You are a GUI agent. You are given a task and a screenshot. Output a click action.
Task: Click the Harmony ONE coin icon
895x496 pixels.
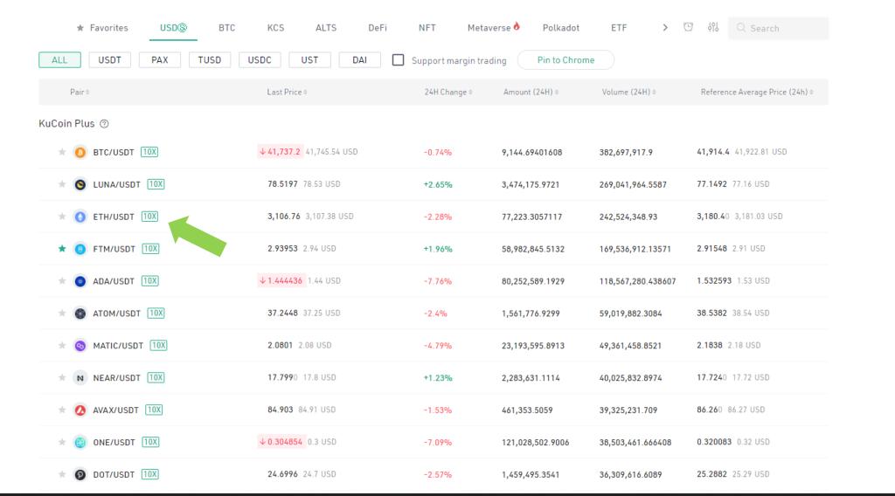pos(80,442)
